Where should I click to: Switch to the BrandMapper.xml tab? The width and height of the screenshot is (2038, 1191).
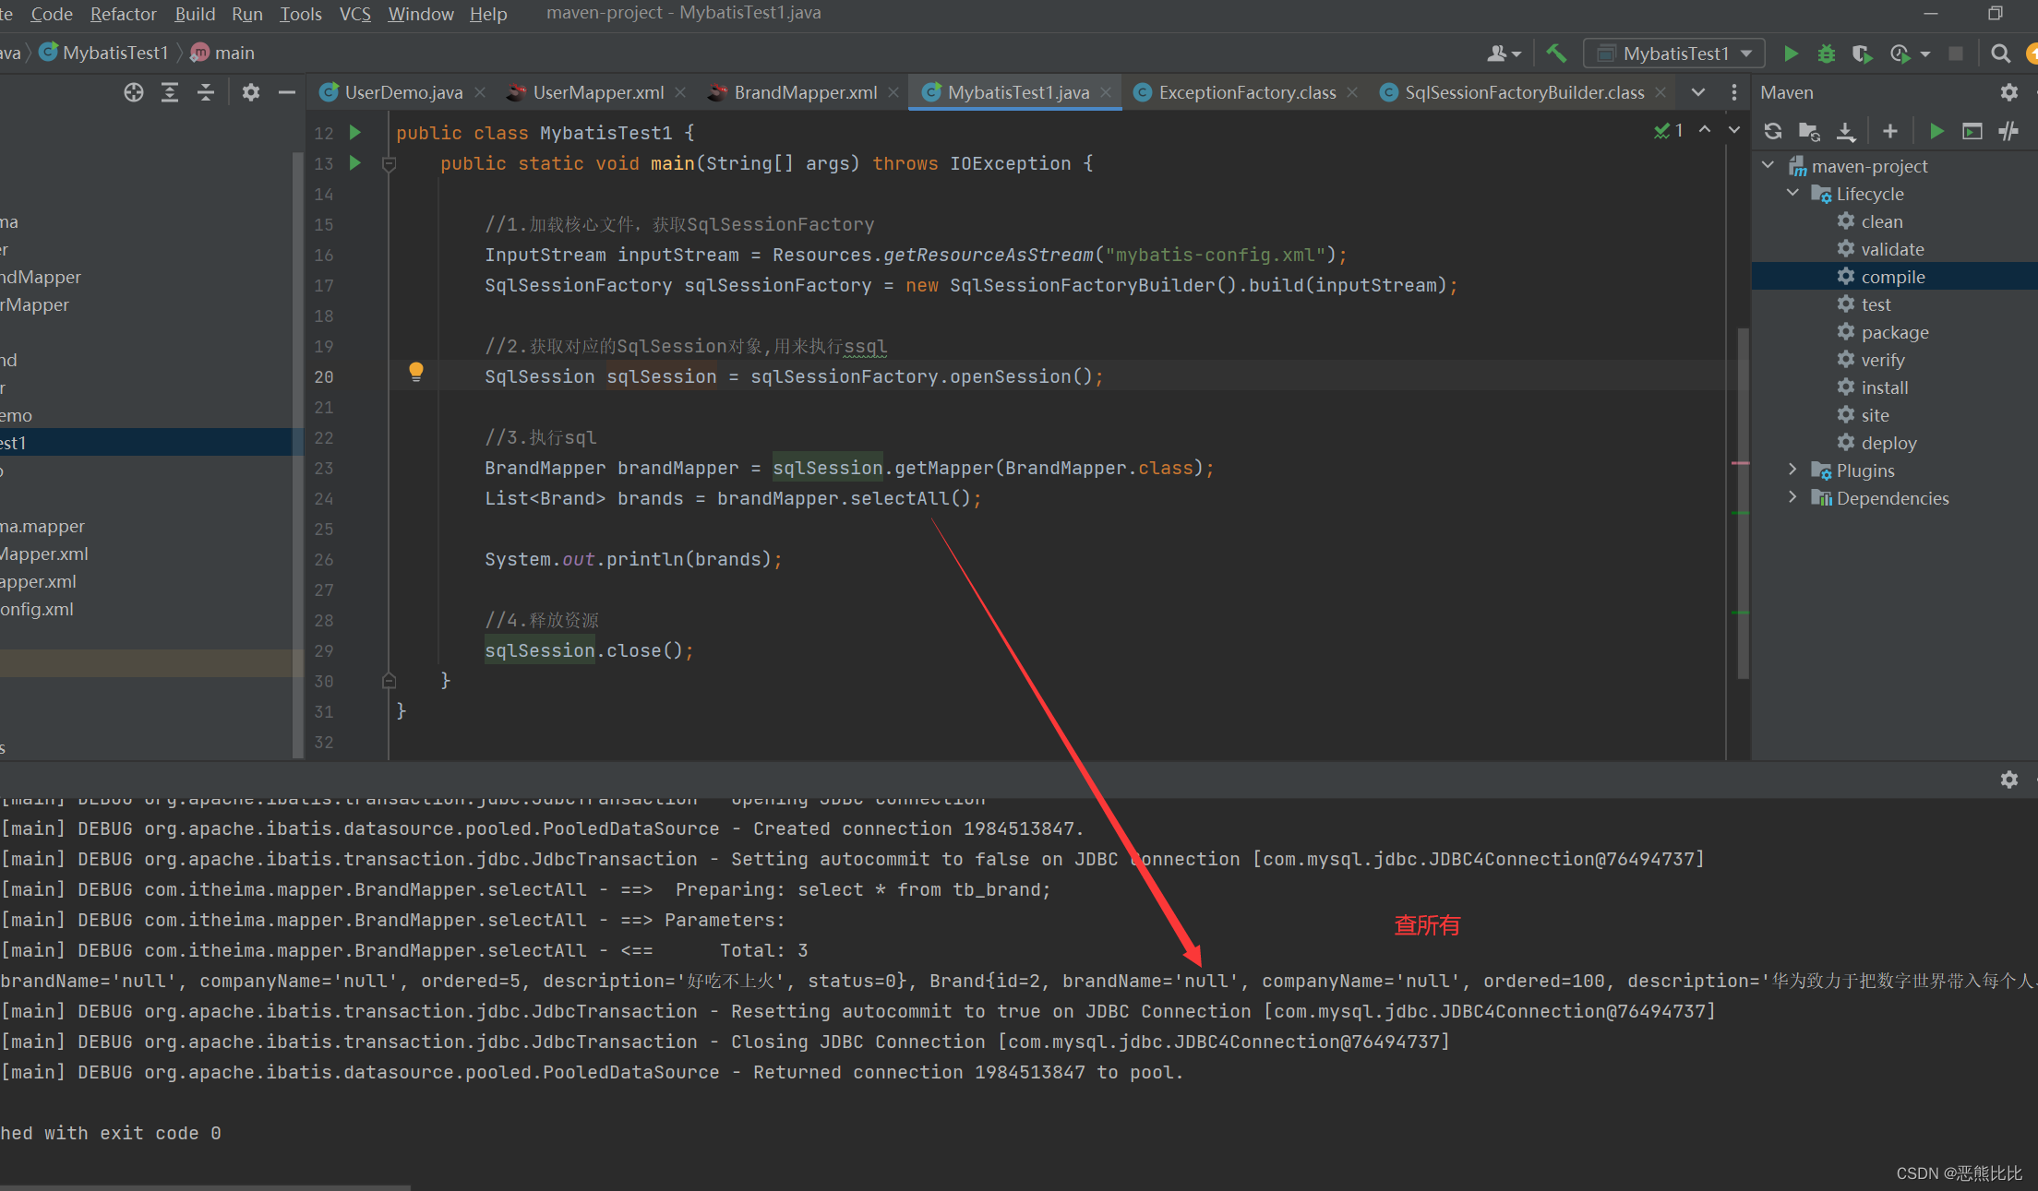click(x=806, y=92)
